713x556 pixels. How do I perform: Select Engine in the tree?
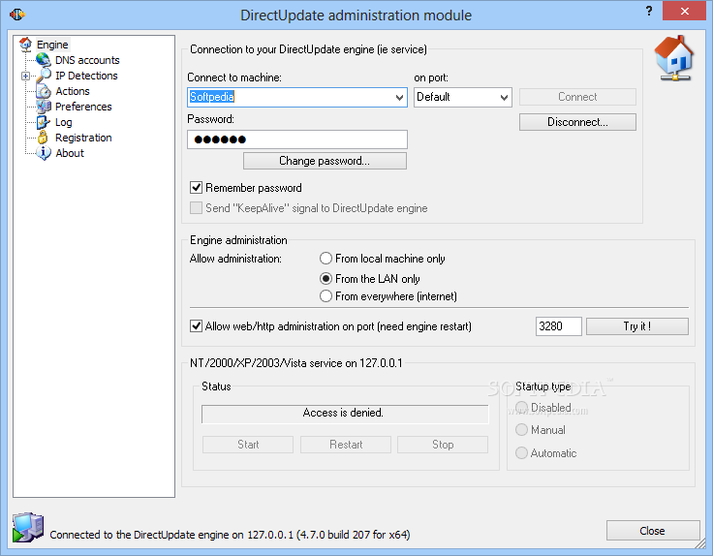(x=52, y=45)
